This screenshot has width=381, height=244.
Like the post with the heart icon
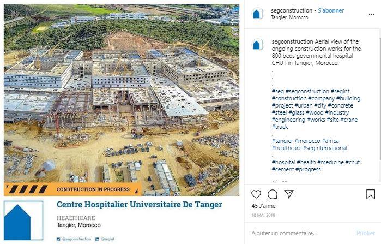coord(256,194)
